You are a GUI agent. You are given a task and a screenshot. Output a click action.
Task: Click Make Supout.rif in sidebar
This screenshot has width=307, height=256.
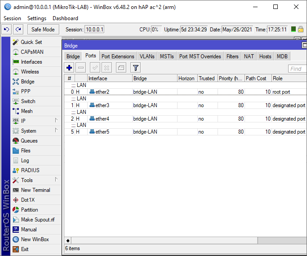tap(36, 220)
